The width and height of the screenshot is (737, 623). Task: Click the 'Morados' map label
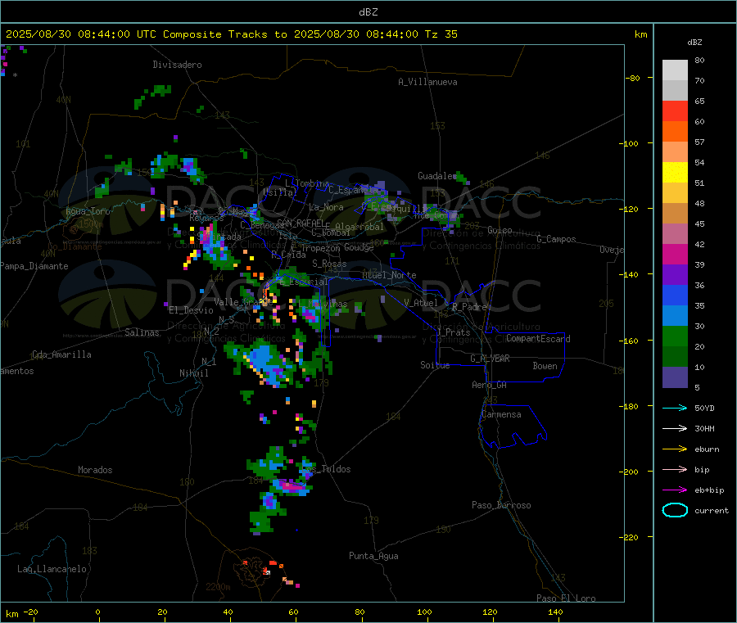[95, 470]
